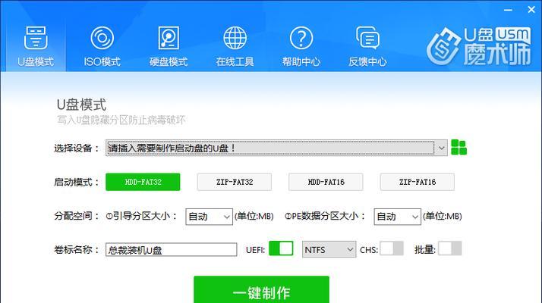Click the 一键制作 button

click(261, 290)
